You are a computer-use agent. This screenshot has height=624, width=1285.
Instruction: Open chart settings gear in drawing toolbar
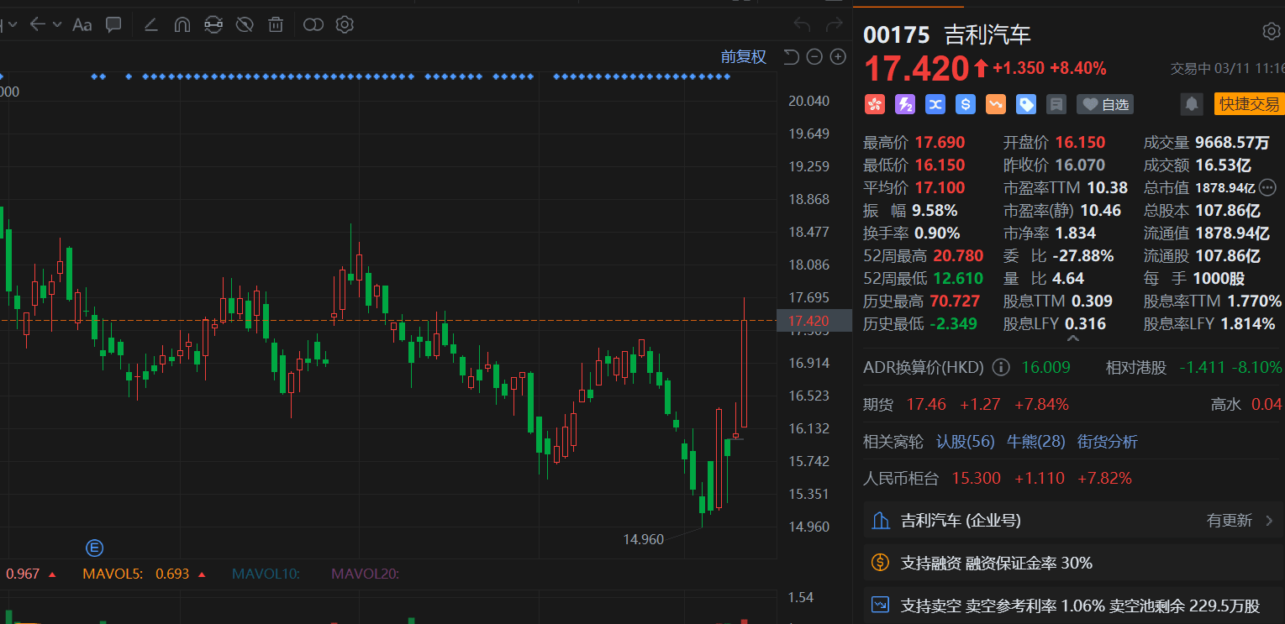(x=345, y=24)
